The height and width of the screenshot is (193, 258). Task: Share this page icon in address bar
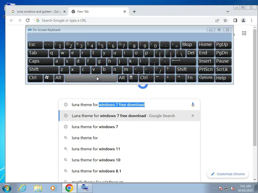(x=217, y=20)
